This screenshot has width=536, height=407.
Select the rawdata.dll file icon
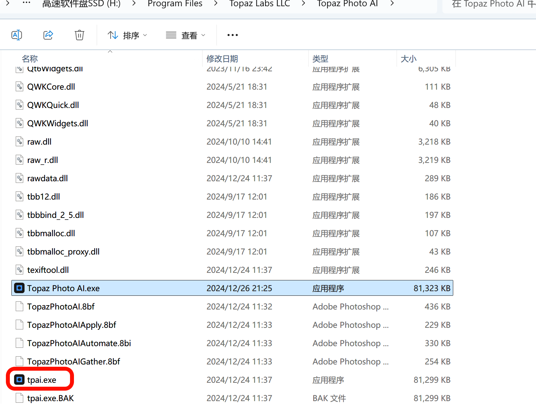point(20,178)
